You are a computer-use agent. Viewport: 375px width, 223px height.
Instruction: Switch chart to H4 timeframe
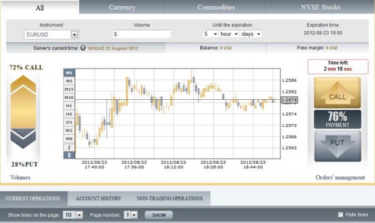pyautogui.click(x=69, y=114)
